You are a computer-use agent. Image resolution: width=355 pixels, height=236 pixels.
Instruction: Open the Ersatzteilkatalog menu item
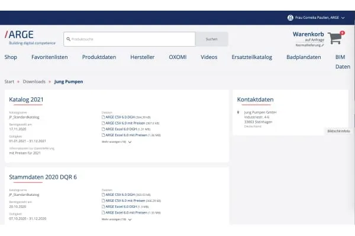pos(251,57)
